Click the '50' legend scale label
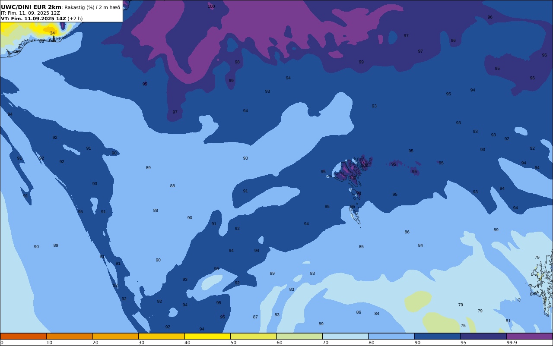This screenshot has width=553, height=346. click(233, 343)
